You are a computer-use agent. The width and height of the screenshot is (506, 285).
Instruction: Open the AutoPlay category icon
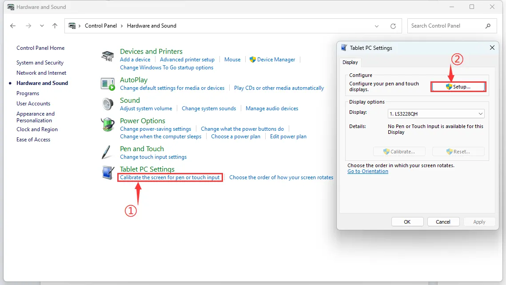(108, 83)
